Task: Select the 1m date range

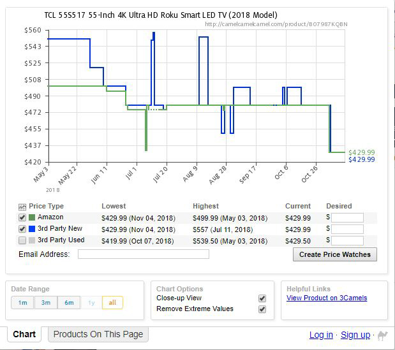Action: (22, 302)
